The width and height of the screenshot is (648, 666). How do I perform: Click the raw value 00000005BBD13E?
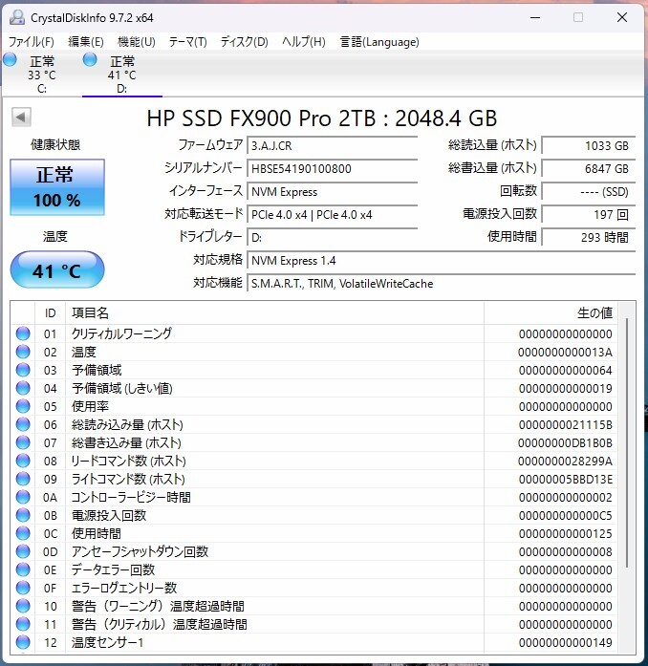565,479
